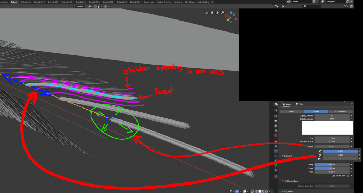Viewport: 363px width, 193px height.
Task: Switch to Motion Tracking workspace tab
Action: point(164,2)
